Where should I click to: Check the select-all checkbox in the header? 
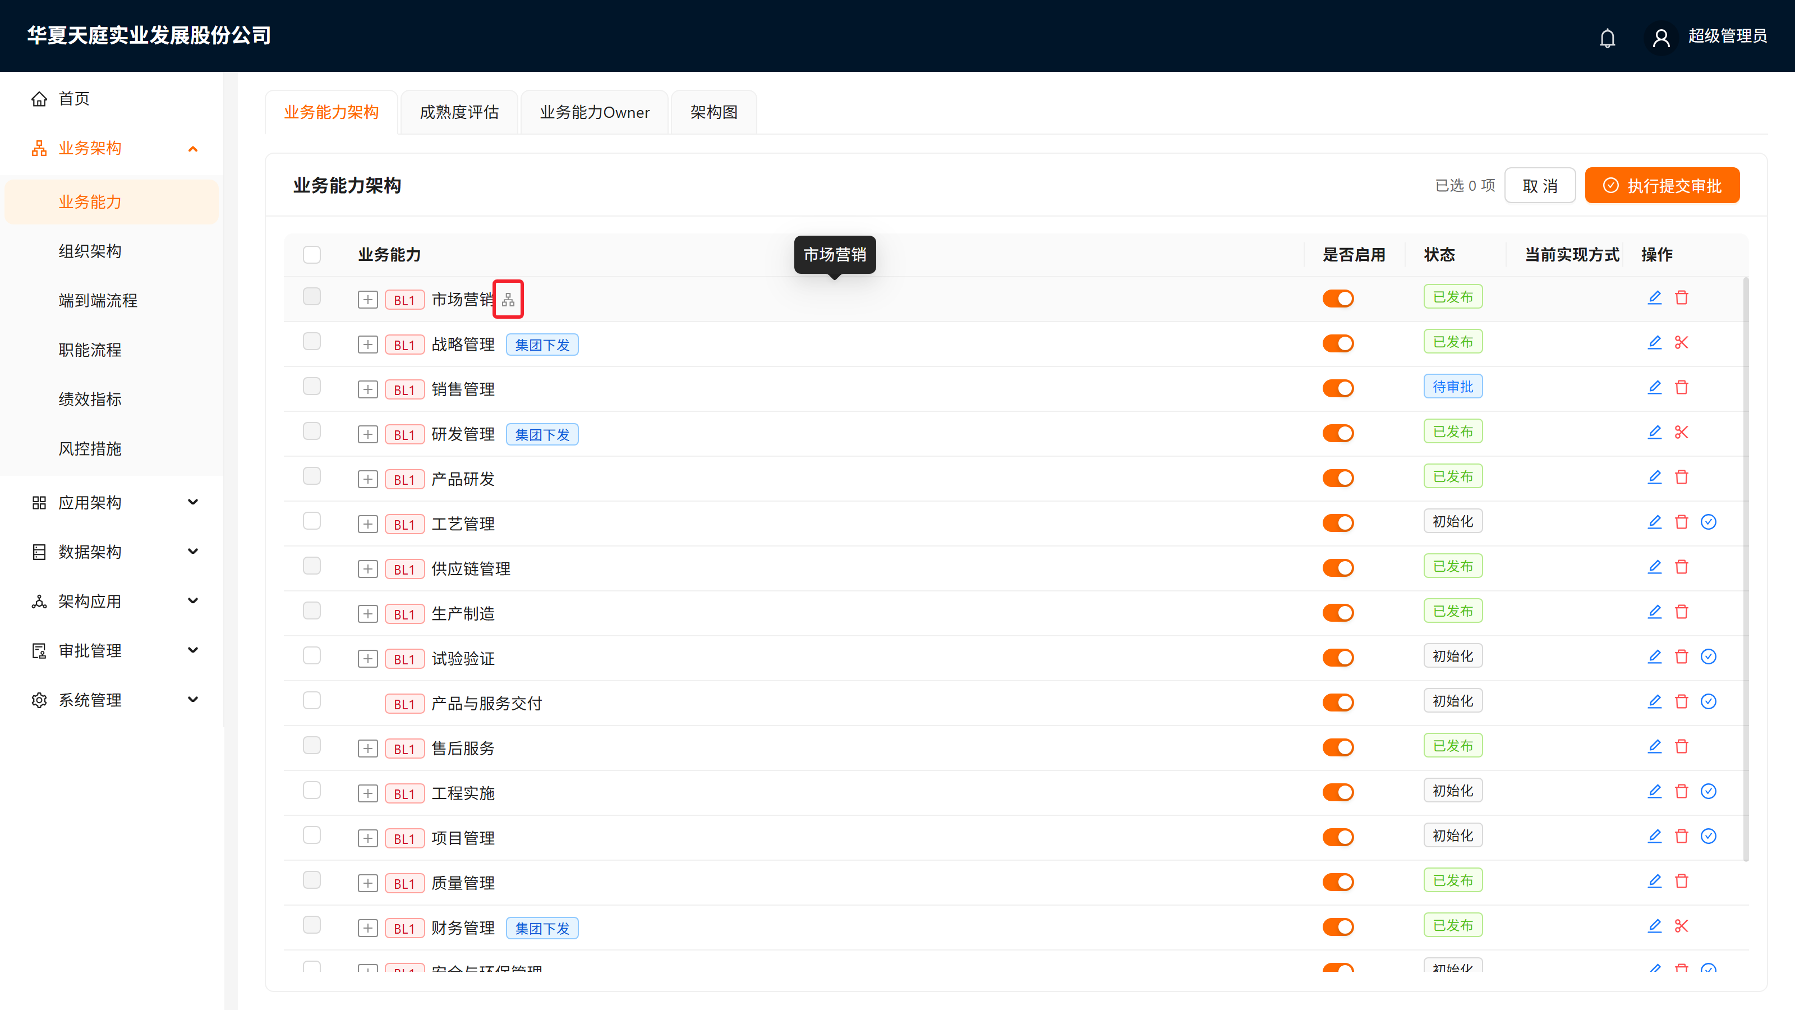tap(311, 254)
